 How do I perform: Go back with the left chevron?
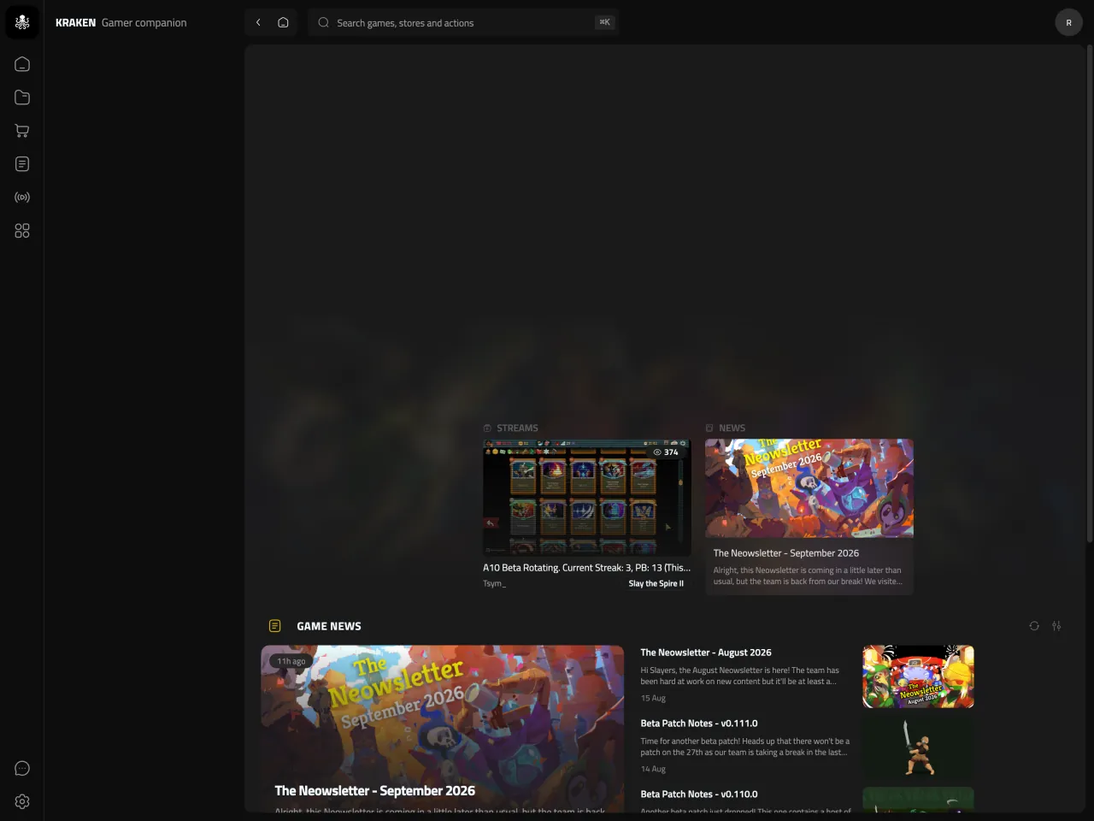(x=258, y=22)
